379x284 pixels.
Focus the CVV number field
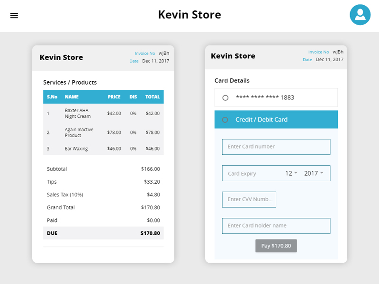[249, 199]
